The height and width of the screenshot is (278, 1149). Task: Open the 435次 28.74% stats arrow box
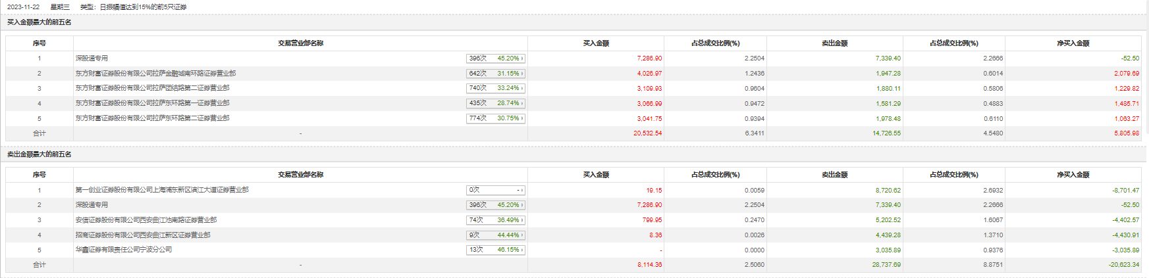(495, 103)
